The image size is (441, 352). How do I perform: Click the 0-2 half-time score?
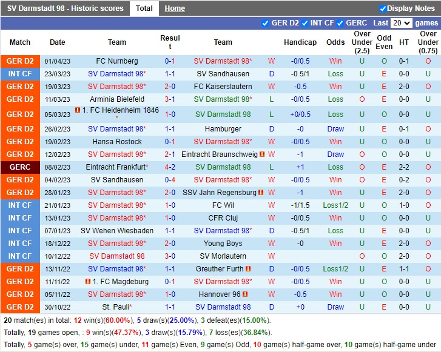tap(403, 180)
